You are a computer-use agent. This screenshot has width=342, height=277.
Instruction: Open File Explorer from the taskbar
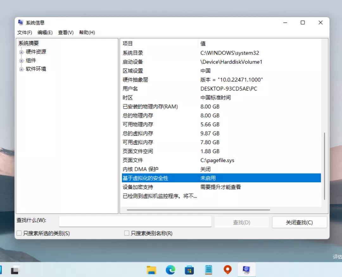pos(151,270)
